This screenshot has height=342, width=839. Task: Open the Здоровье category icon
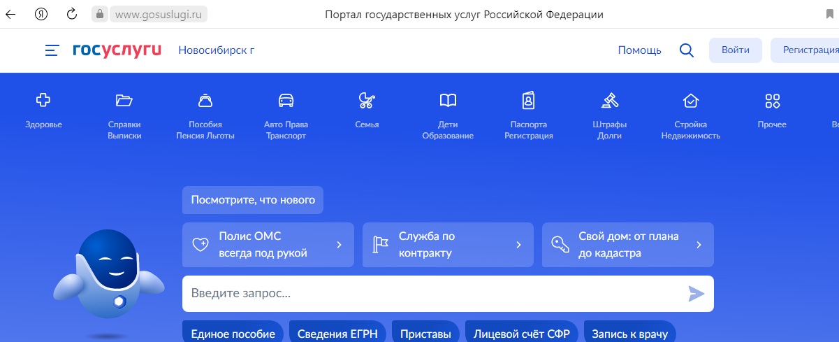point(43,101)
